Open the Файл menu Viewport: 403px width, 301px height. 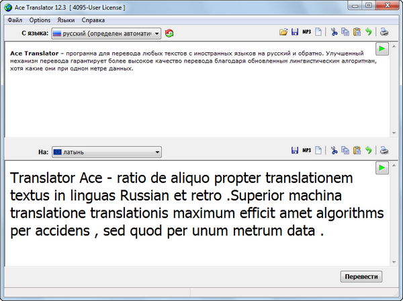[x=15, y=20]
